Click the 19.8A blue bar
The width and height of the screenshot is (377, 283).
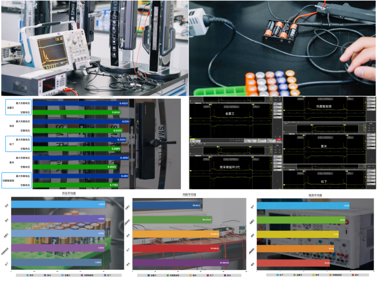pos(303,205)
